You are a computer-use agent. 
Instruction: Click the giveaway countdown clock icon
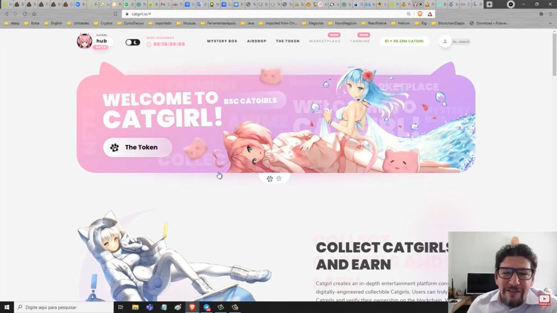click(x=149, y=45)
